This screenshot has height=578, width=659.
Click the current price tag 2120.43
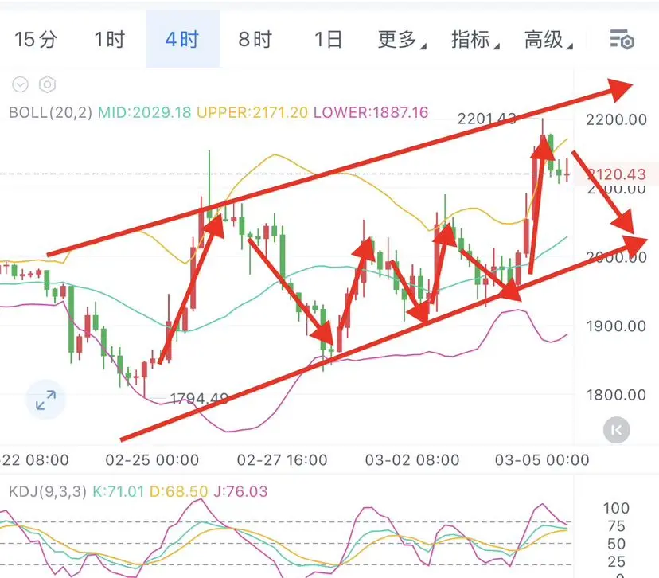pos(617,174)
